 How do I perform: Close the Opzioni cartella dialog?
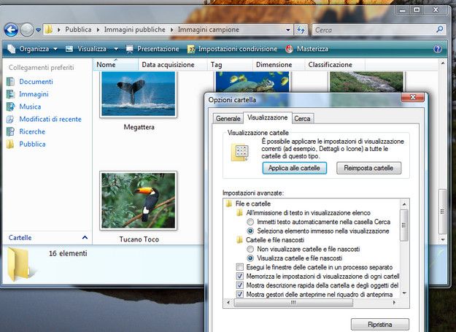(x=412, y=97)
